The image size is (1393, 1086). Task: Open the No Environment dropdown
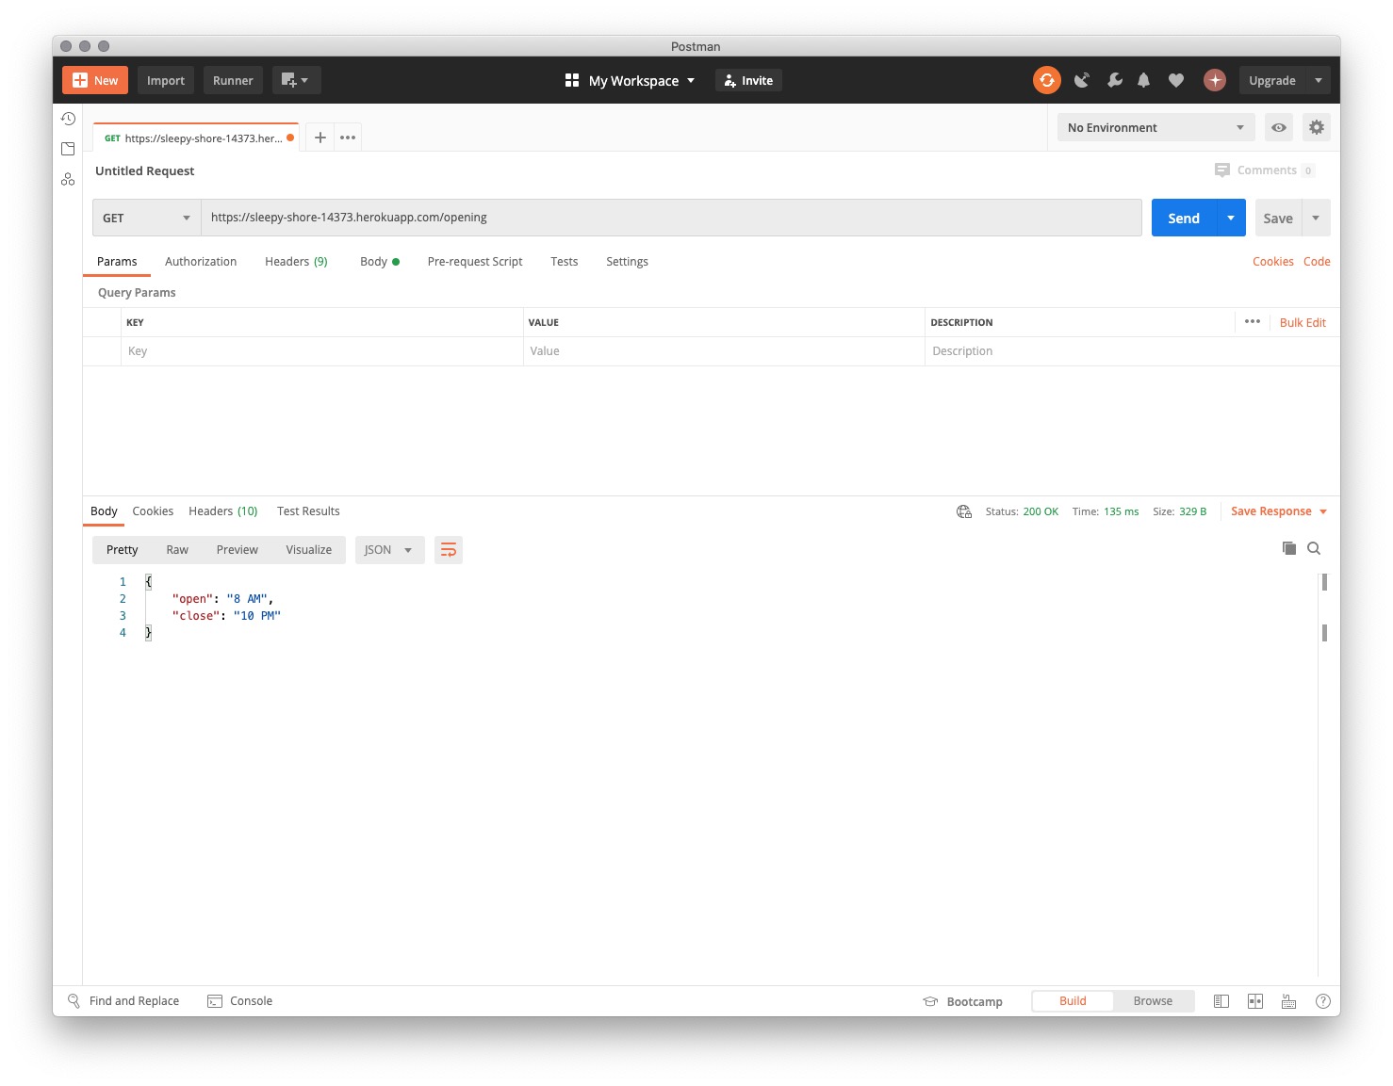pos(1155,127)
